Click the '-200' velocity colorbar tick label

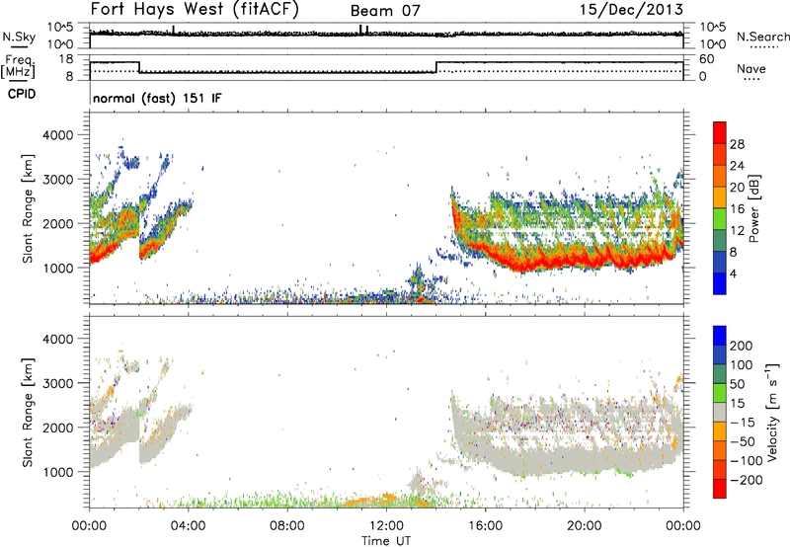[x=747, y=480]
